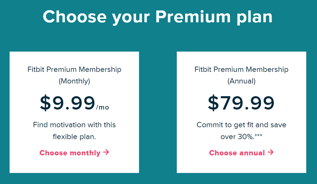Click the arrow icon beside Choose monthly
Image resolution: width=317 pixels, height=184 pixels.
pyautogui.click(x=106, y=152)
